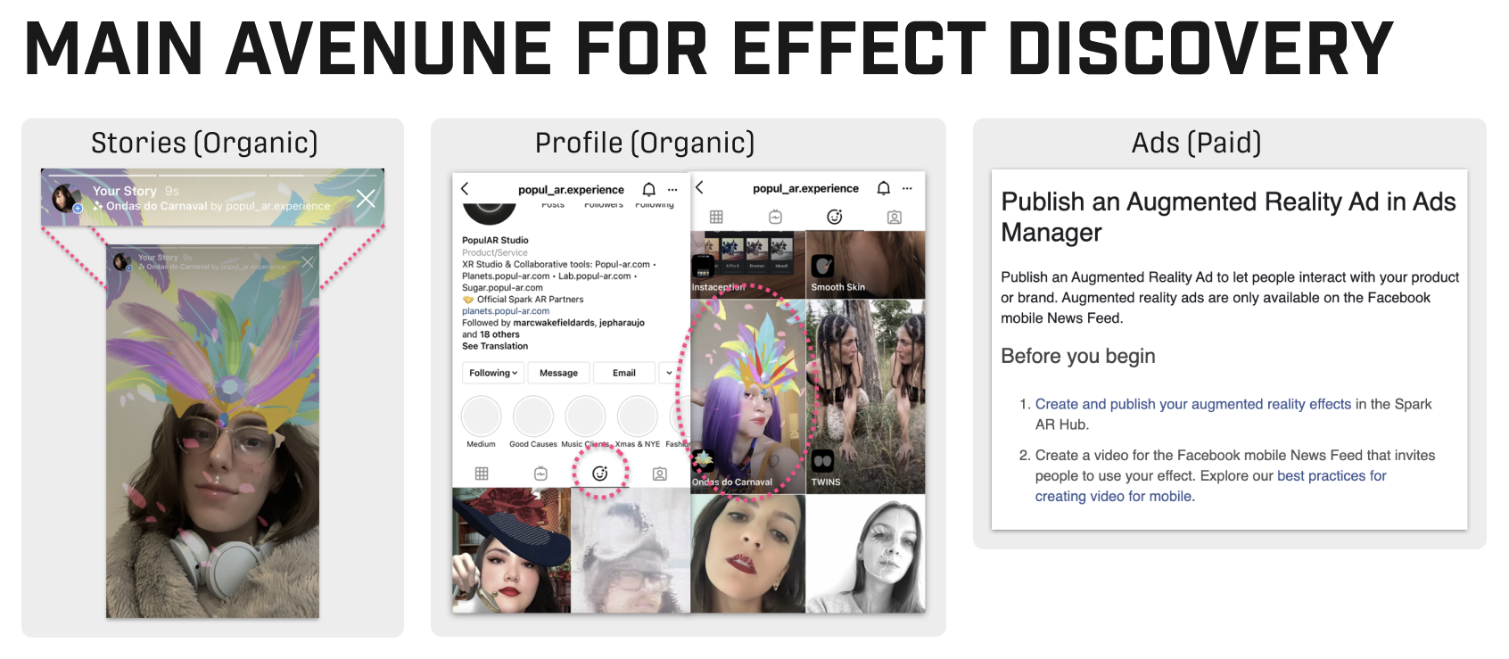Tap the Ondas do Carnaval effect icon

pos(703,461)
